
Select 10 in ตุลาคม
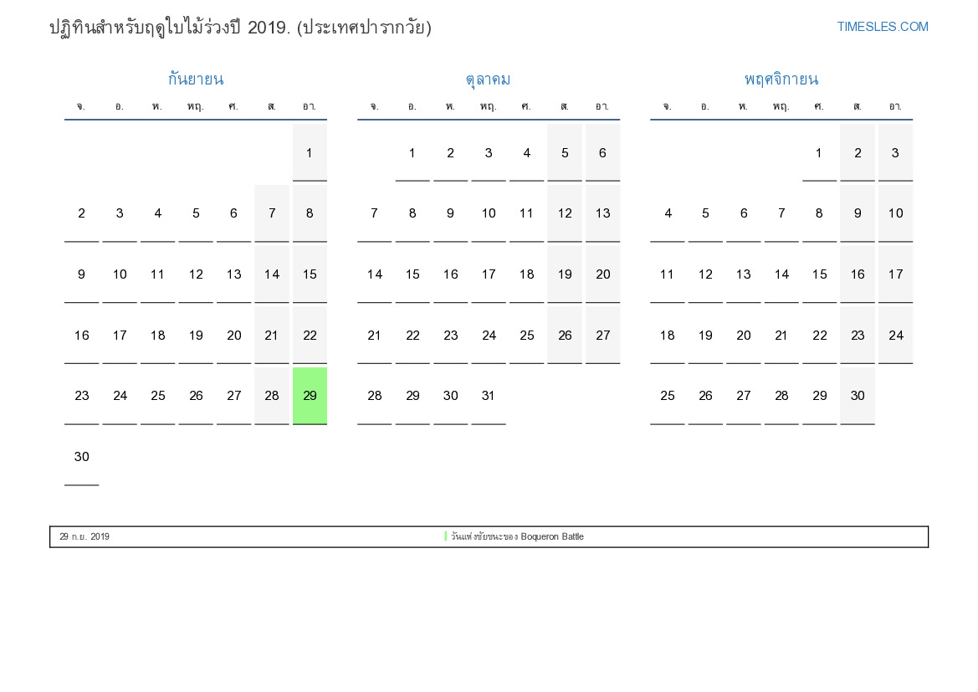489,213
